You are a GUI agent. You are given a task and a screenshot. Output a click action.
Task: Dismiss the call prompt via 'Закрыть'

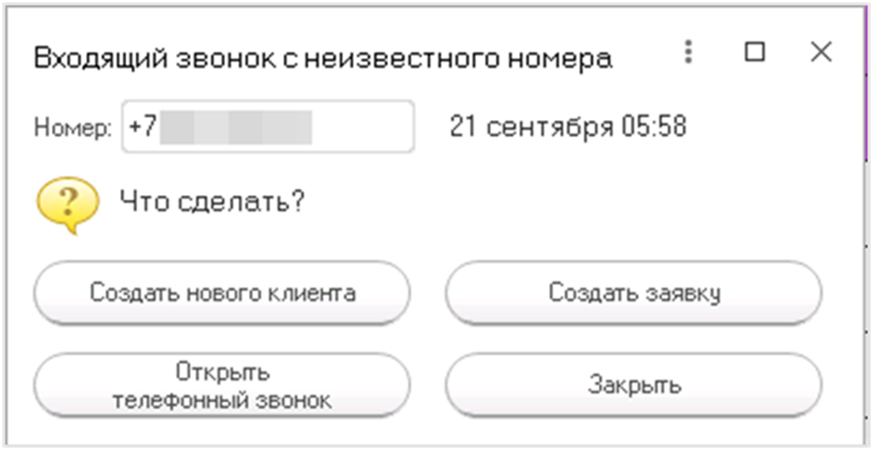pos(634,386)
